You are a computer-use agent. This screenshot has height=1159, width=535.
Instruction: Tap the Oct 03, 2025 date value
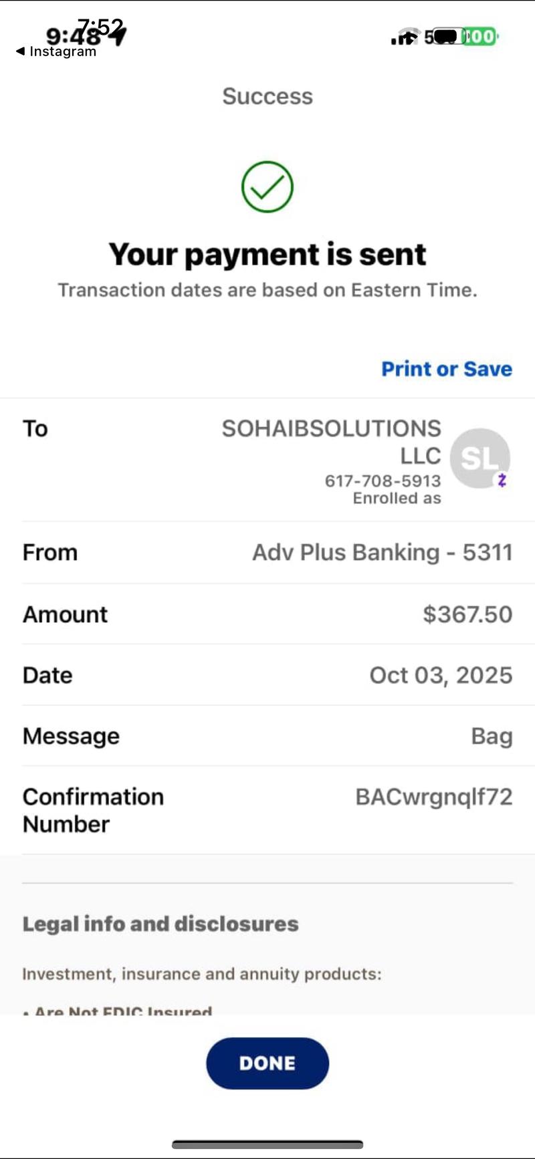click(441, 675)
